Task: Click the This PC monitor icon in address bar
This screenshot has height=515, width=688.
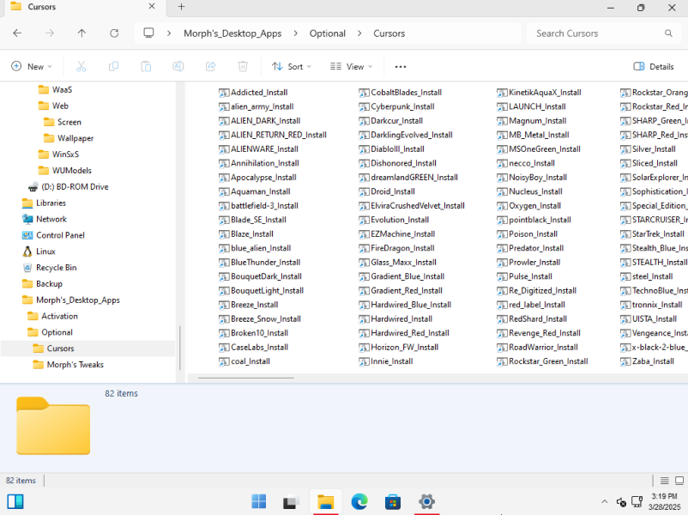Action: click(148, 33)
